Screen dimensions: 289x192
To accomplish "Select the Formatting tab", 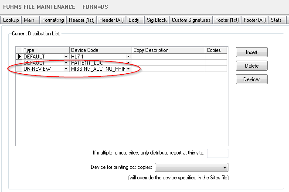I will tap(53, 20).
